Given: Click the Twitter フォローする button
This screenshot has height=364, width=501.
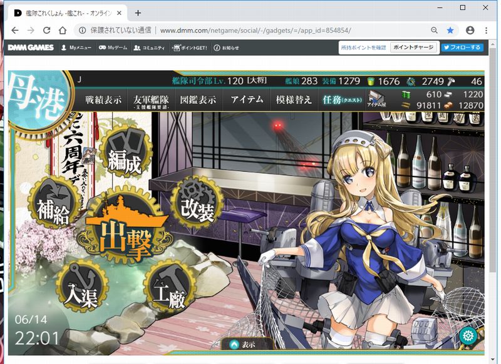Looking at the screenshot, I should (462, 48).
